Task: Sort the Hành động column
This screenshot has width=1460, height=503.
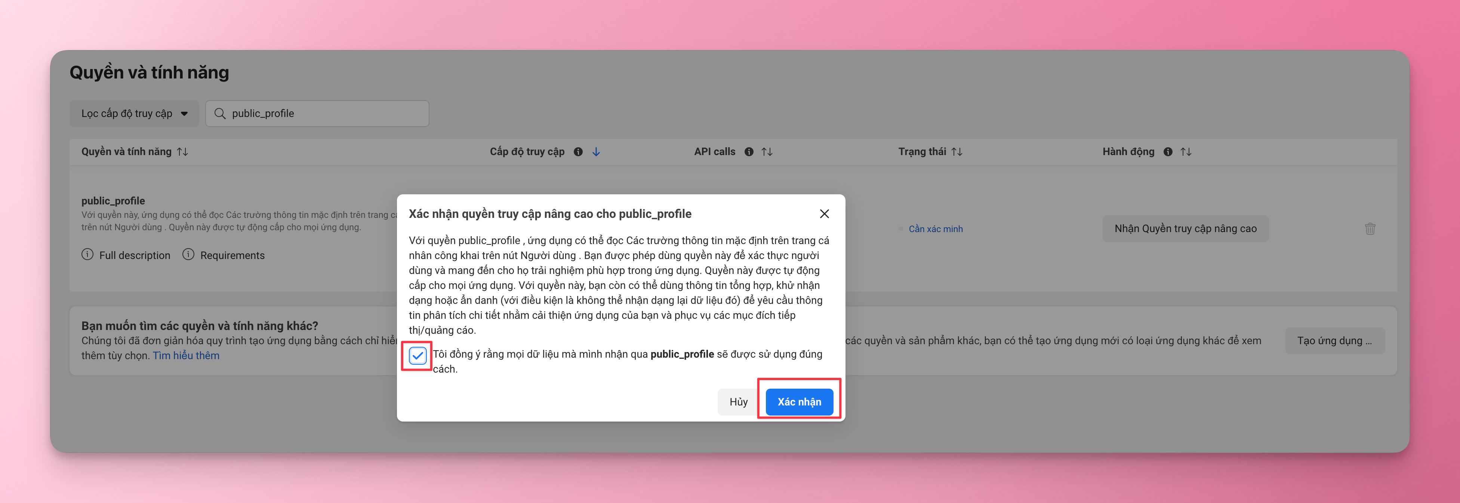Action: click(x=1186, y=152)
